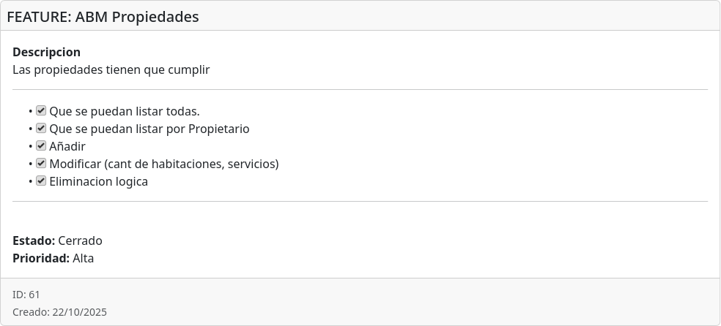The width and height of the screenshot is (721, 326).
Task: Toggle the Modificar checkbox
Action: pyautogui.click(x=41, y=164)
